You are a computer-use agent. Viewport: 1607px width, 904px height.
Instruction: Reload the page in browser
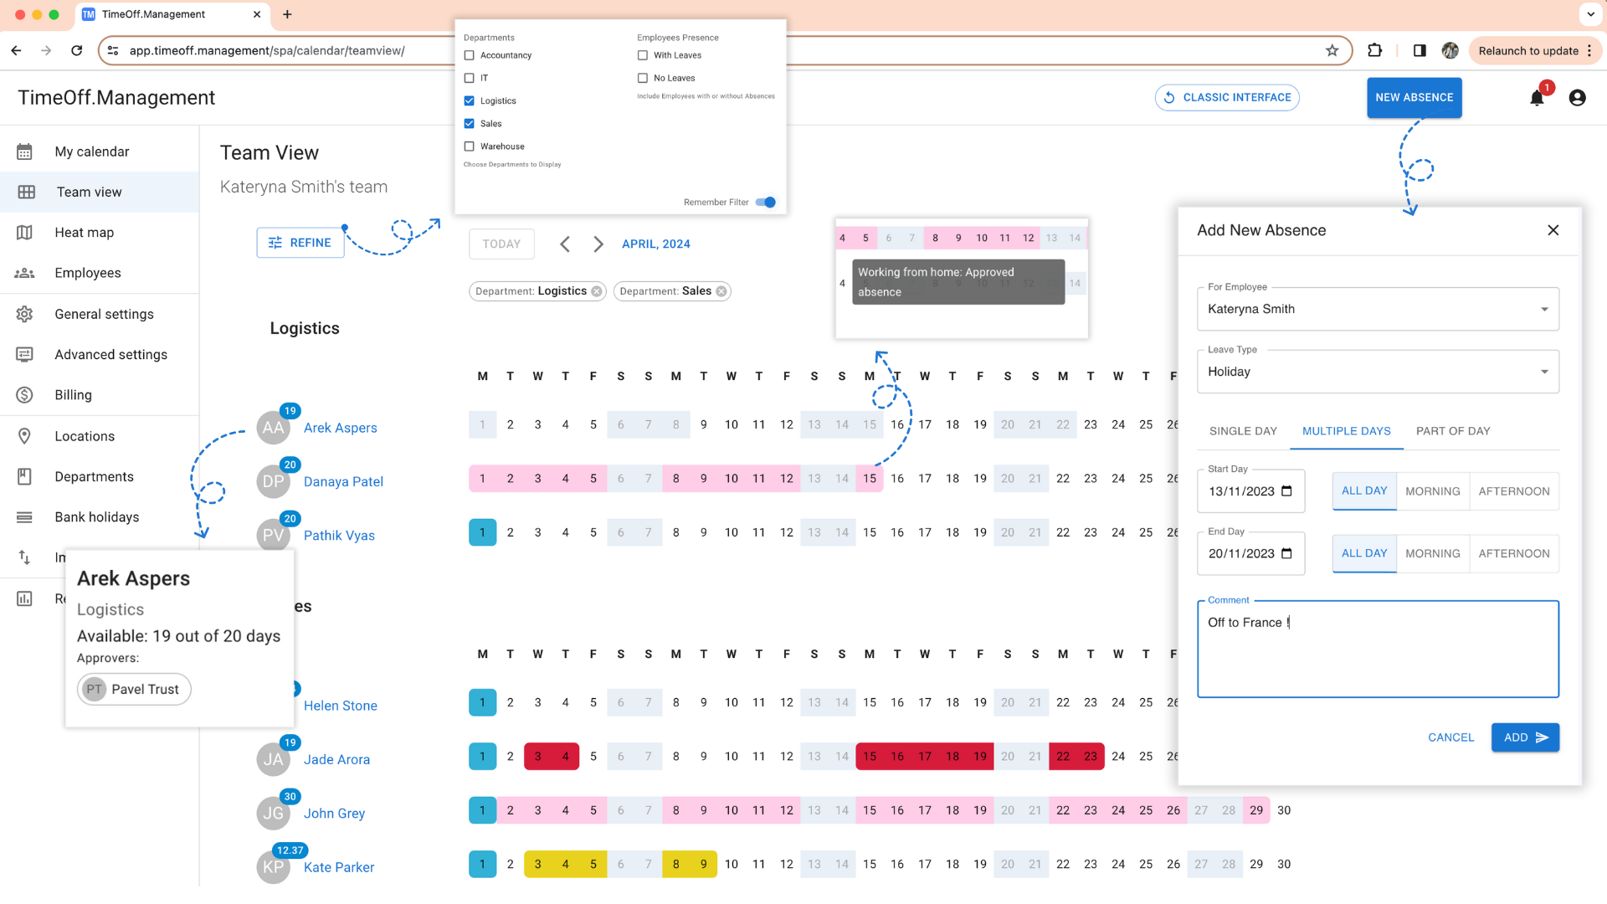pyautogui.click(x=77, y=50)
